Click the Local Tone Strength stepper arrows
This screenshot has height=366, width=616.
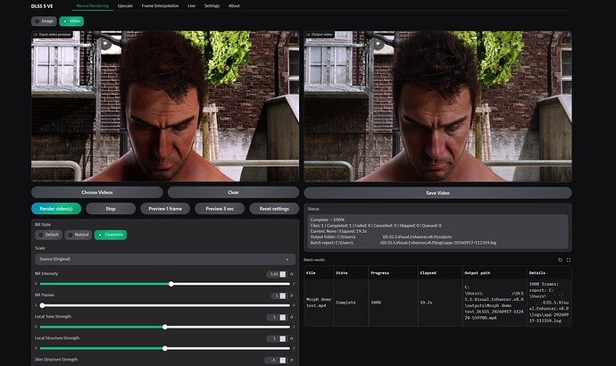282,317
